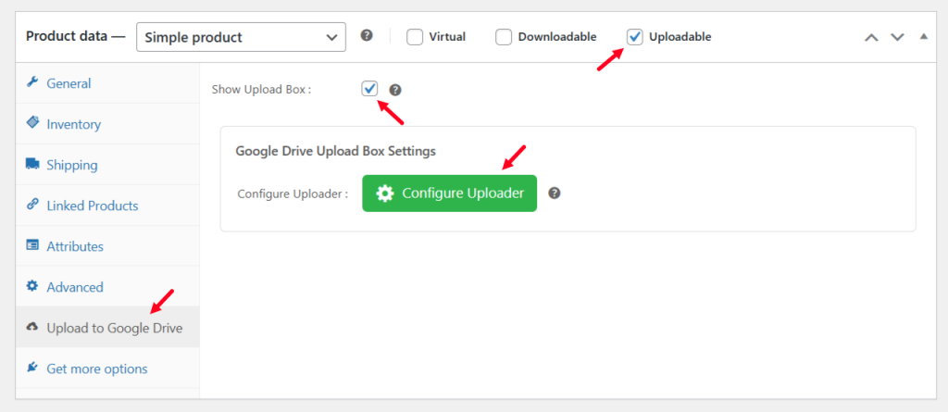
Task: Click the Virtual label text
Action: pos(447,37)
